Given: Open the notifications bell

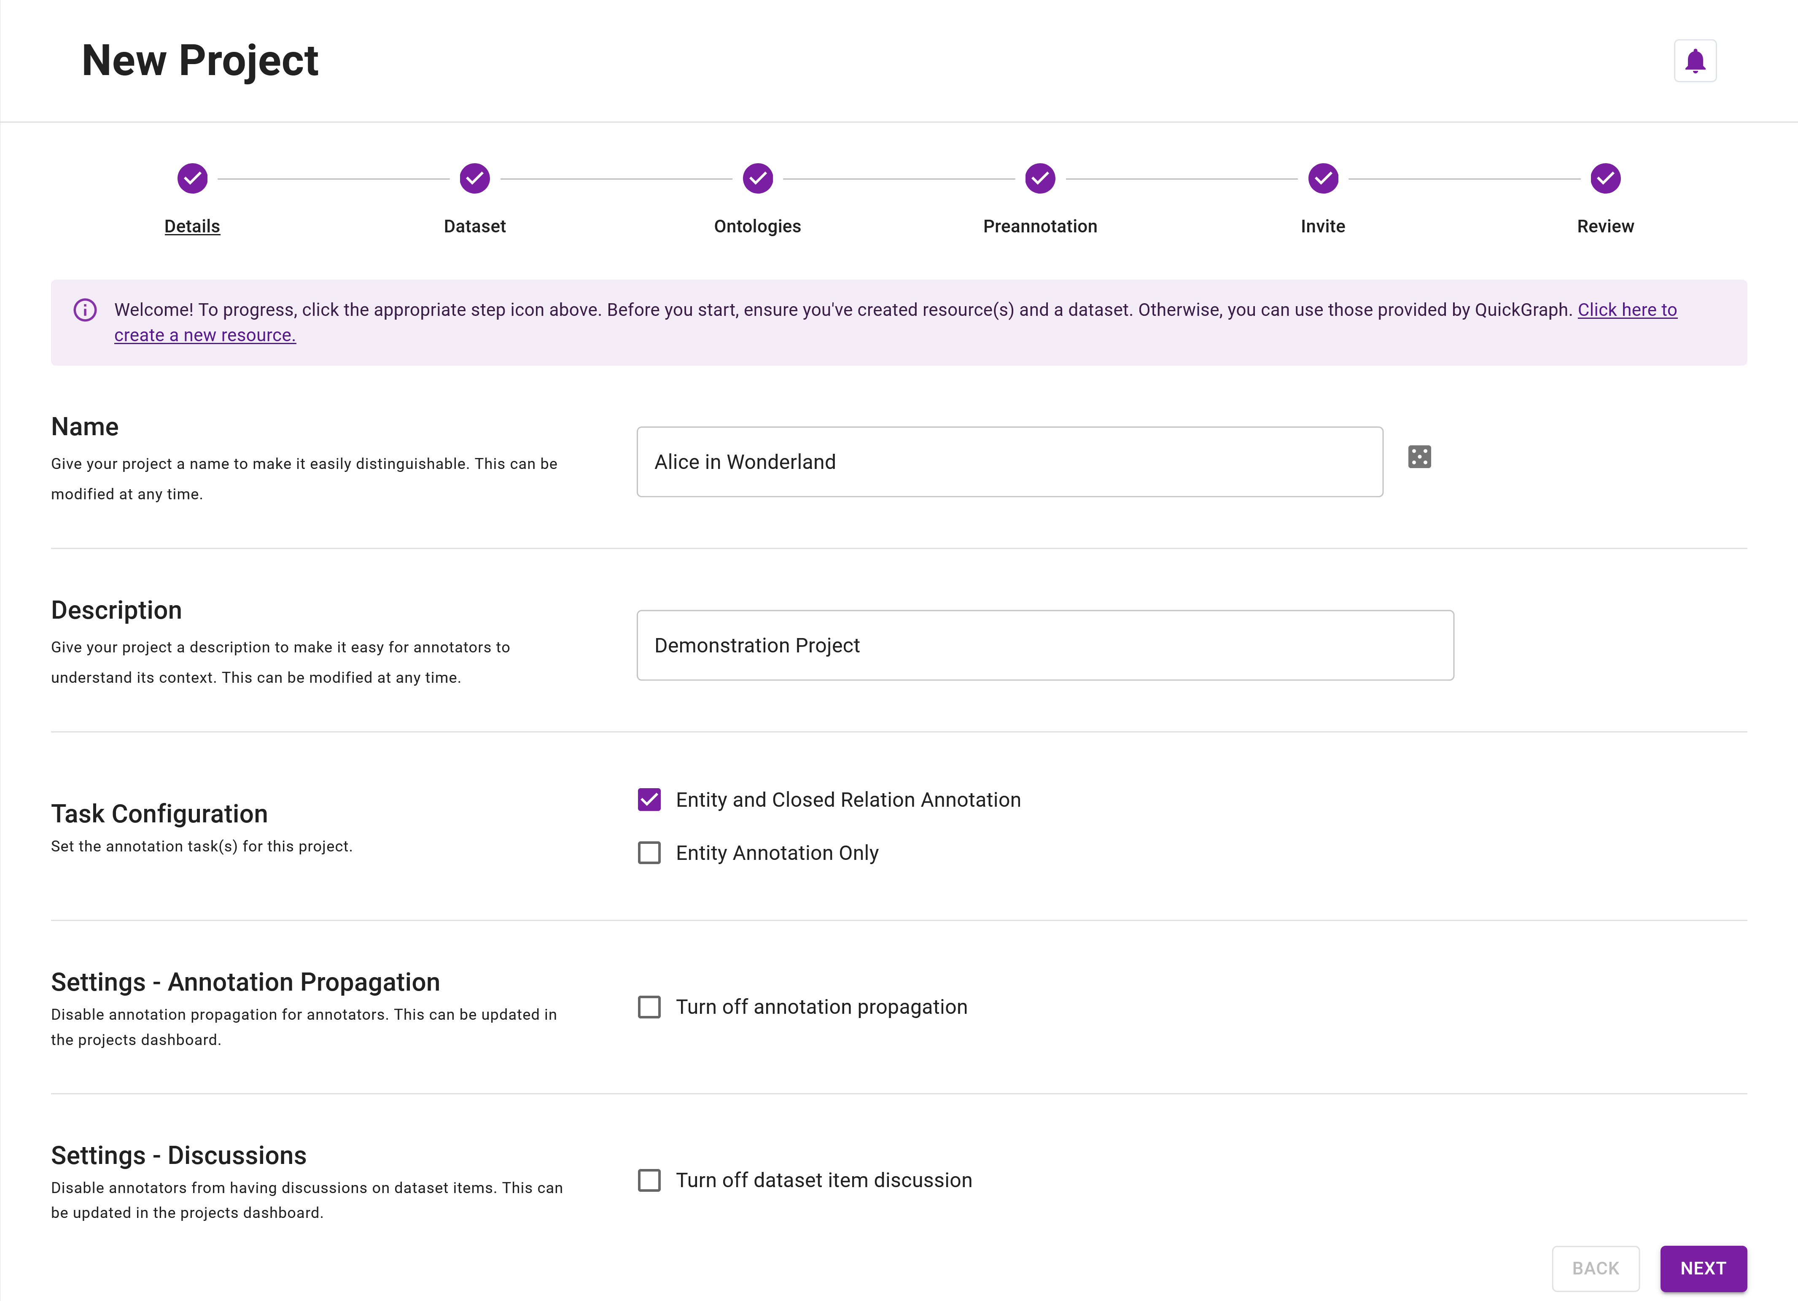Looking at the screenshot, I should pos(1695,59).
